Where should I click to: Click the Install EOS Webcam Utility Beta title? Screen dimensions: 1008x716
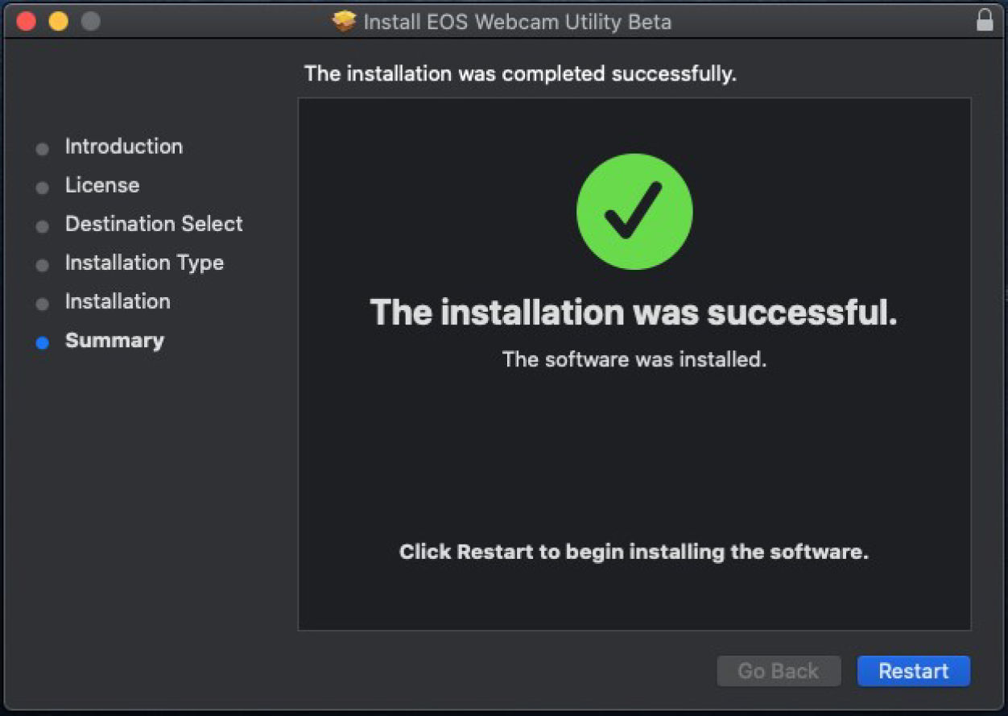point(518,22)
